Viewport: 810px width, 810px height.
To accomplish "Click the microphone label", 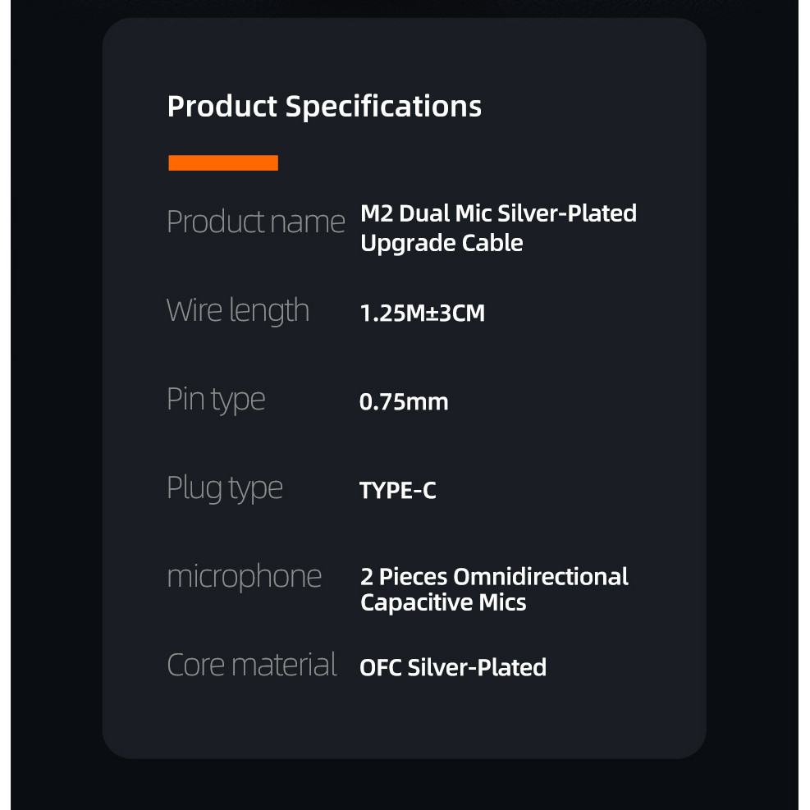I will tap(245, 576).
